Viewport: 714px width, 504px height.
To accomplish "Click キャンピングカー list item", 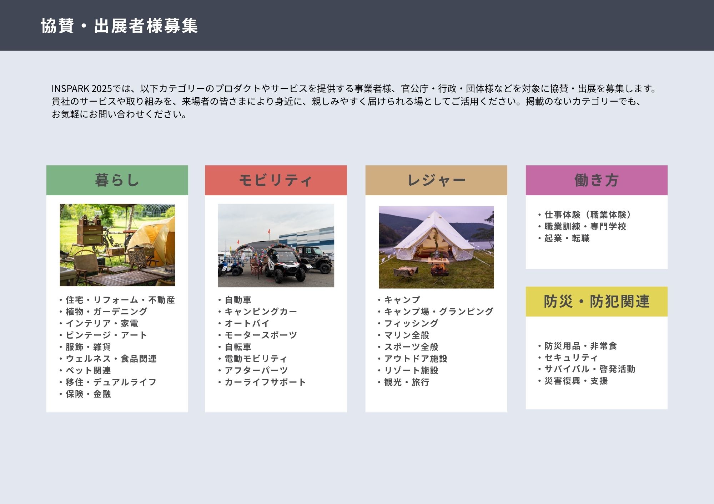I will 257,312.
